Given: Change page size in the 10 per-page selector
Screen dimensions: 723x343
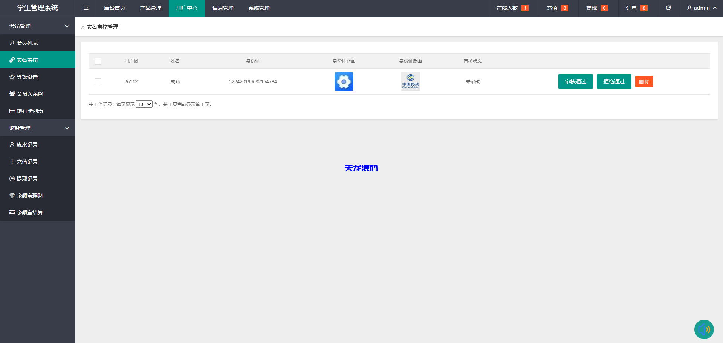Looking at the screenshot, I should pos(144,104).
